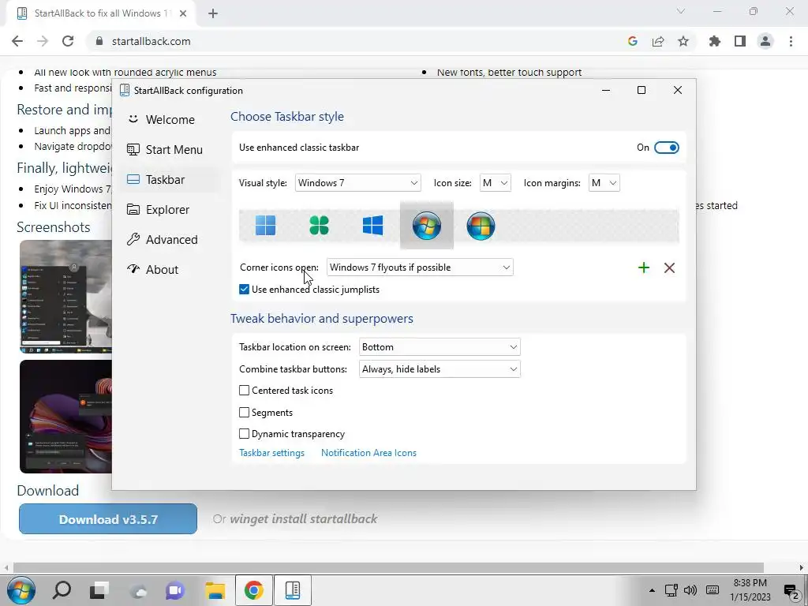Screen dimensions: 808x606
Task: Go back in Chrome
Action: 17,41
